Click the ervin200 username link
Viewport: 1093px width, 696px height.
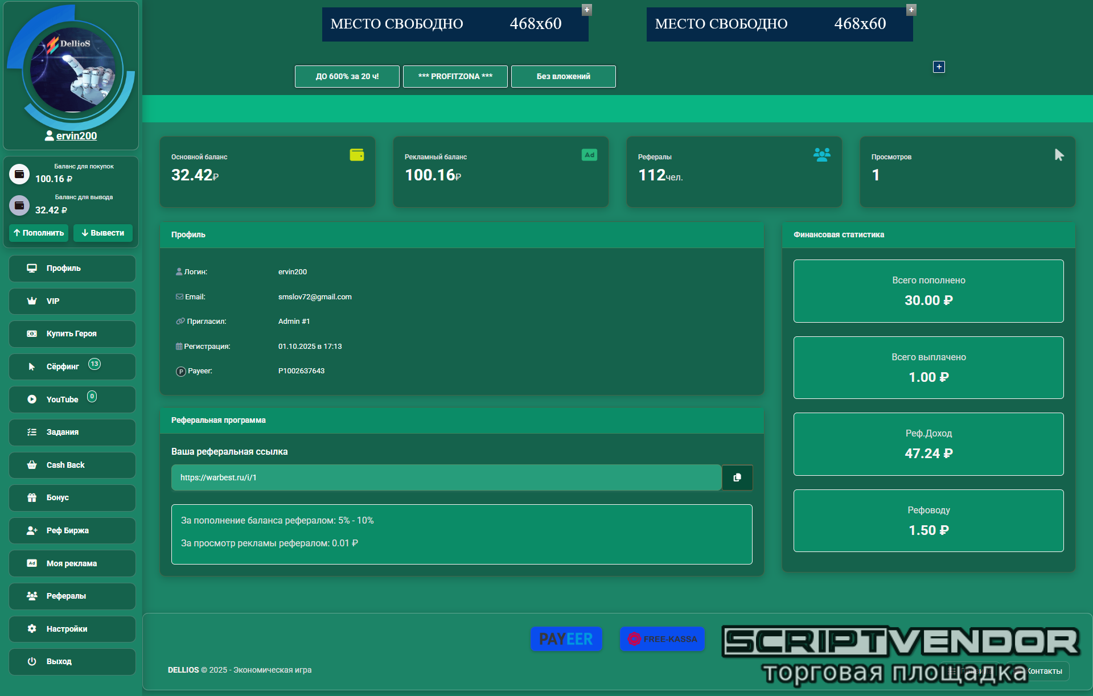[76, 136]
